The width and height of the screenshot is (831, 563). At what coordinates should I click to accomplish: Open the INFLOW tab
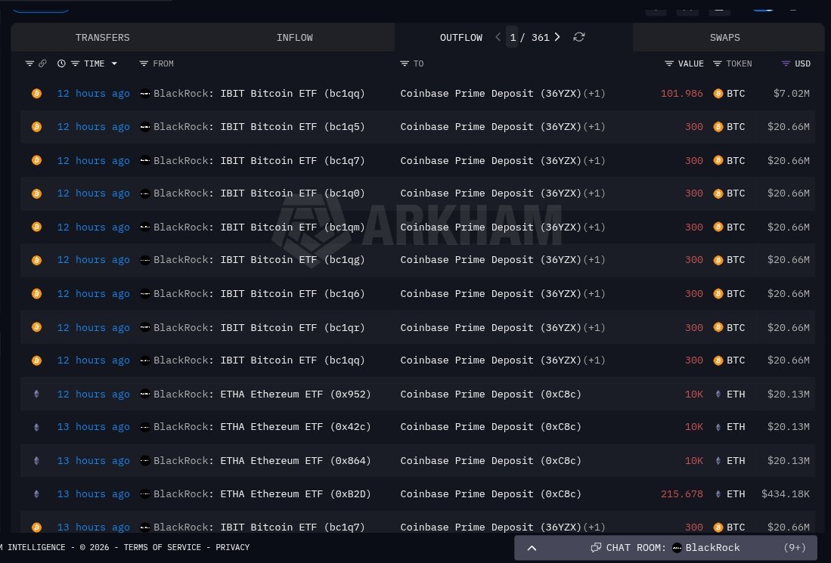point(294,37)
